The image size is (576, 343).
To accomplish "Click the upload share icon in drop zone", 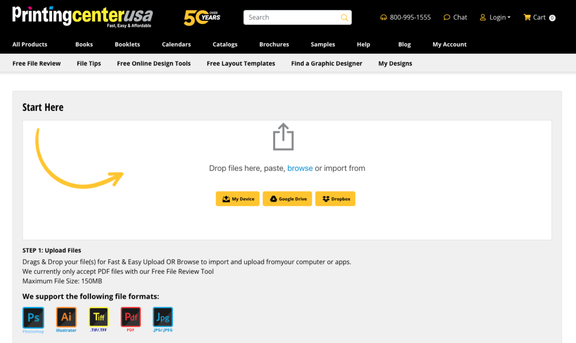I will (283, 137).
